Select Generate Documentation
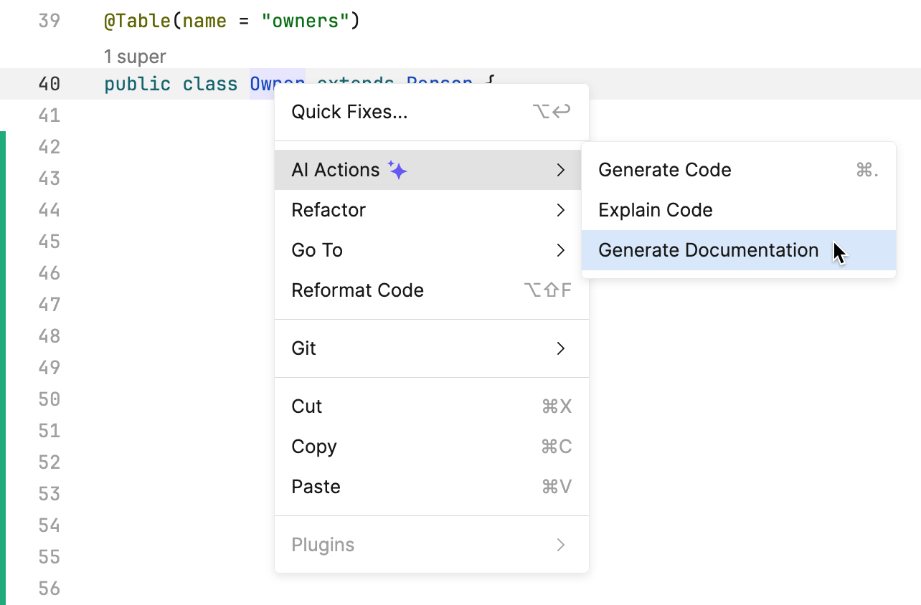Image resolution: width=921 pixels, height=605 pixels. (709, 250)
